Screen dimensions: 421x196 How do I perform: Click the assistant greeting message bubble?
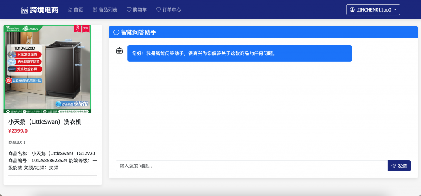click(x=240, y=53)
